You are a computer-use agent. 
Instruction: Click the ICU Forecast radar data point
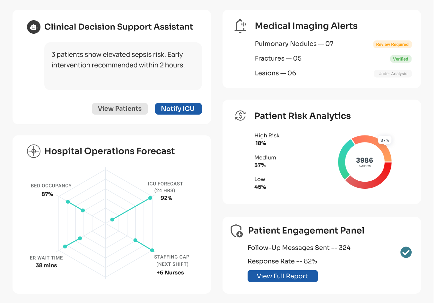(150, 198)
